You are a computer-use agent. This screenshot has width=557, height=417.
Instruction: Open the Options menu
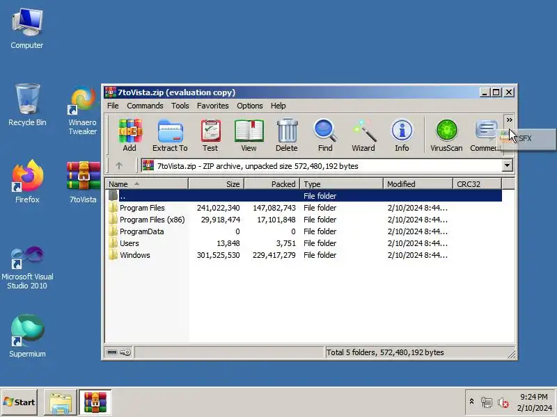250,106
